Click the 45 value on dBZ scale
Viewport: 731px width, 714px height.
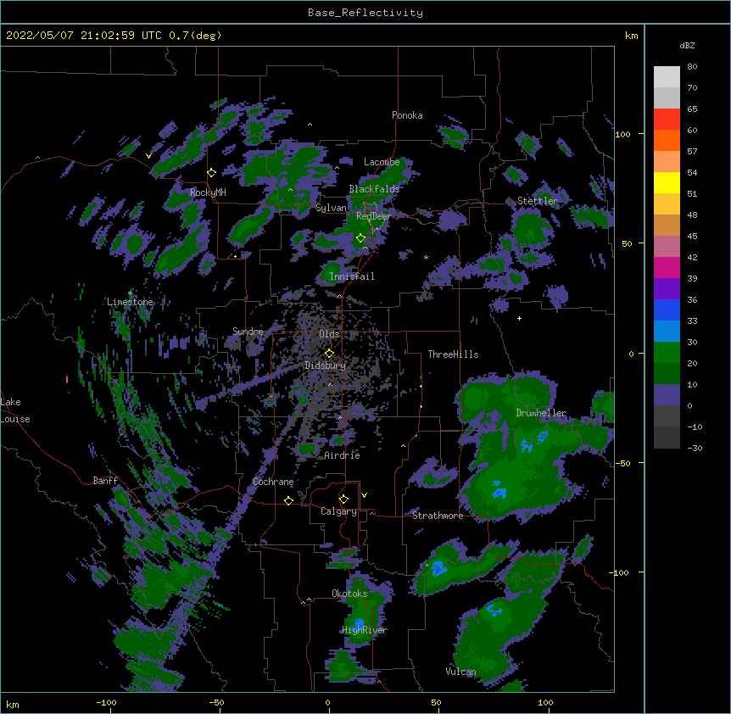point(692,237)
